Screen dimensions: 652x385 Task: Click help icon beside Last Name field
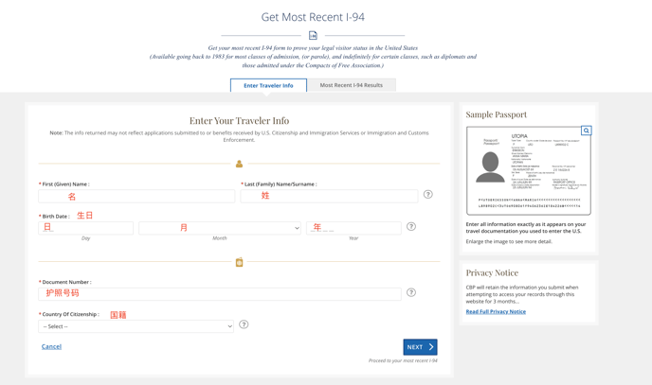pos(428,194)
